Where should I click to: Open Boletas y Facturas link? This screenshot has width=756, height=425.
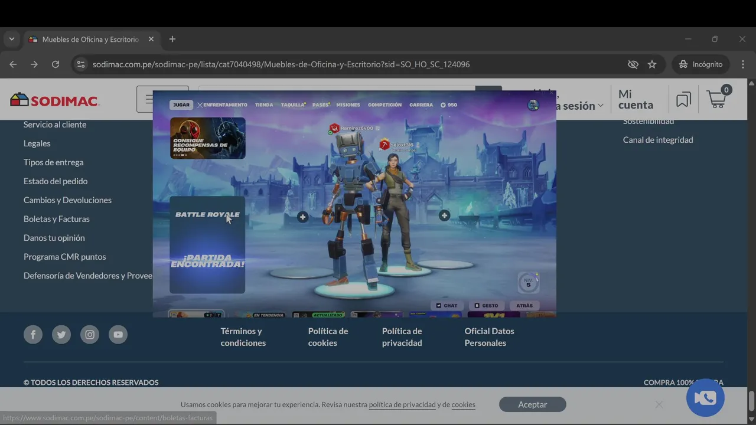click(x=57, y=219)
